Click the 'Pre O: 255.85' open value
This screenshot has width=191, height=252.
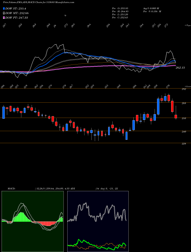click(120, 8)
